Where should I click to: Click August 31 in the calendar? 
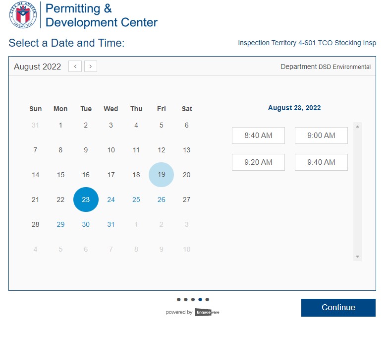[x=111, y=224]
